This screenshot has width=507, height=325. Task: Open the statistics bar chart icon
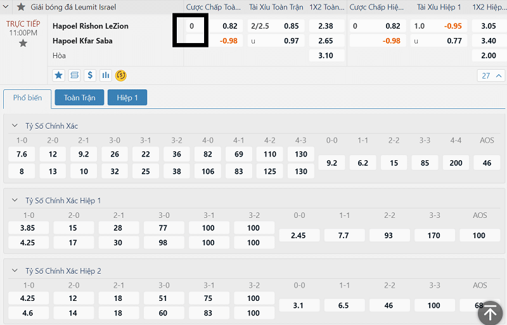[106, 75]
